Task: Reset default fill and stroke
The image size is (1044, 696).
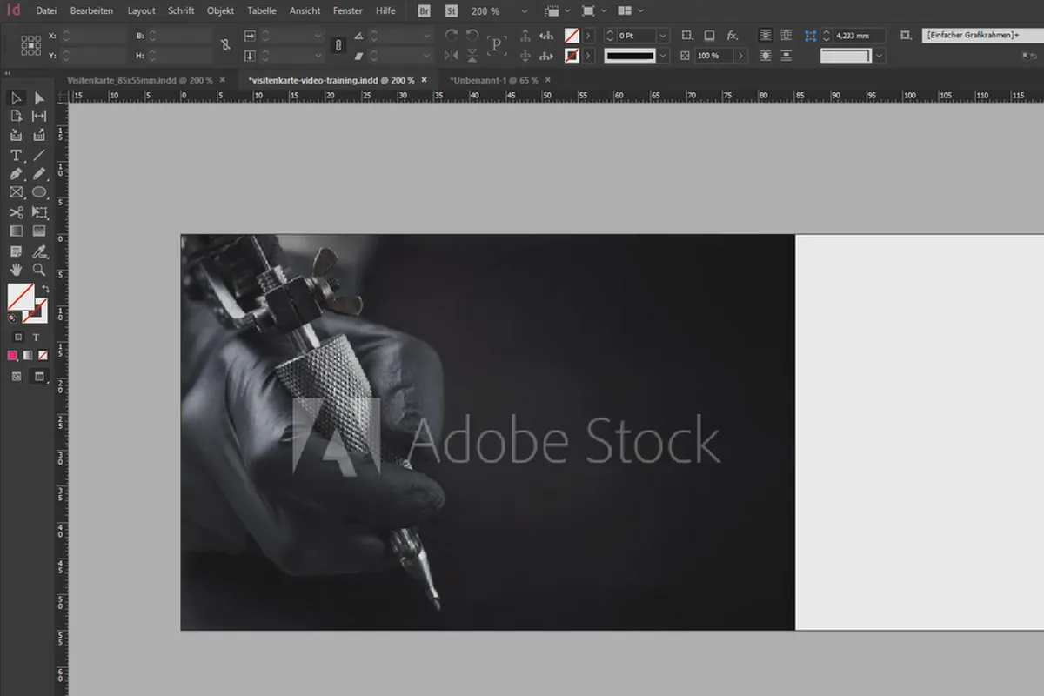Action: 12,318
